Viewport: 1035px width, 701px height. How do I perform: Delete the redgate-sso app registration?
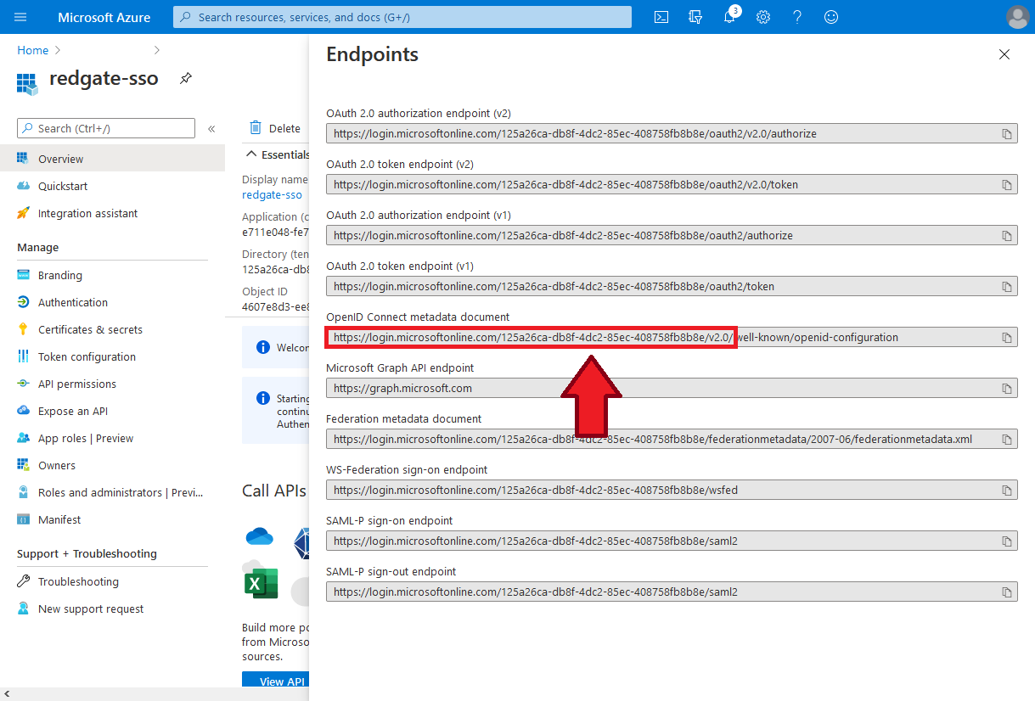[x=276, y=128]
